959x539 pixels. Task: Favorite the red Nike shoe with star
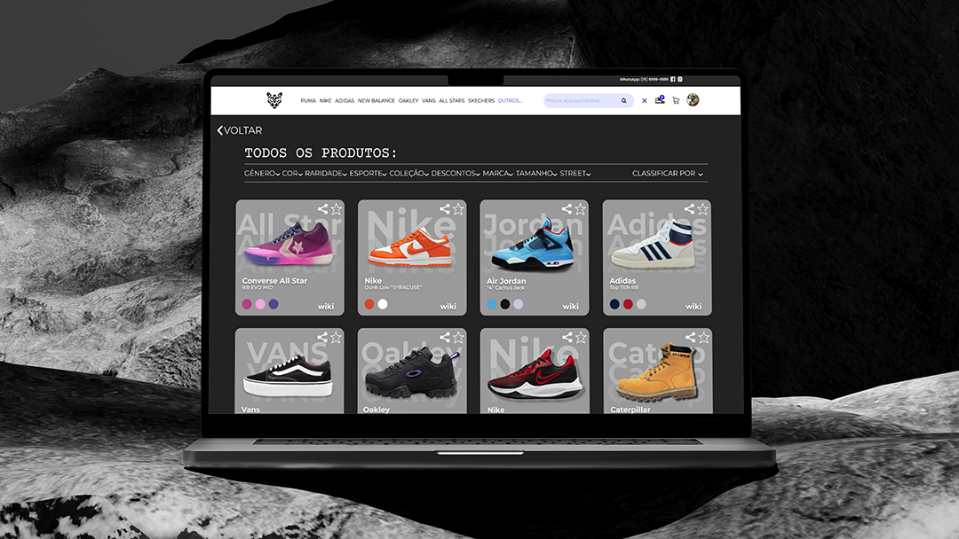581,337
